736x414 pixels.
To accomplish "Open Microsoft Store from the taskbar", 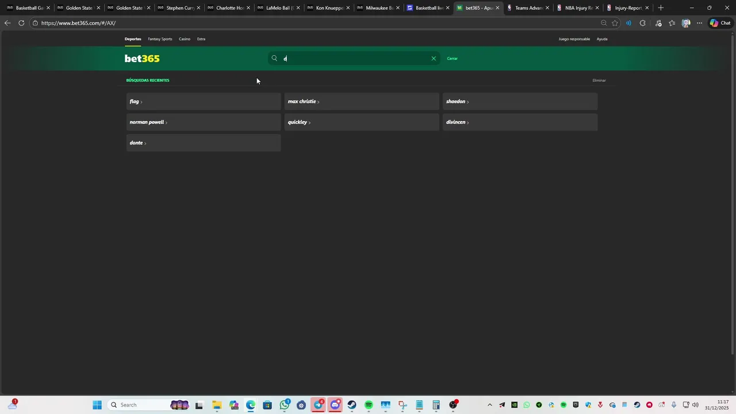I will pyautogui.click(x=267, y=405).
